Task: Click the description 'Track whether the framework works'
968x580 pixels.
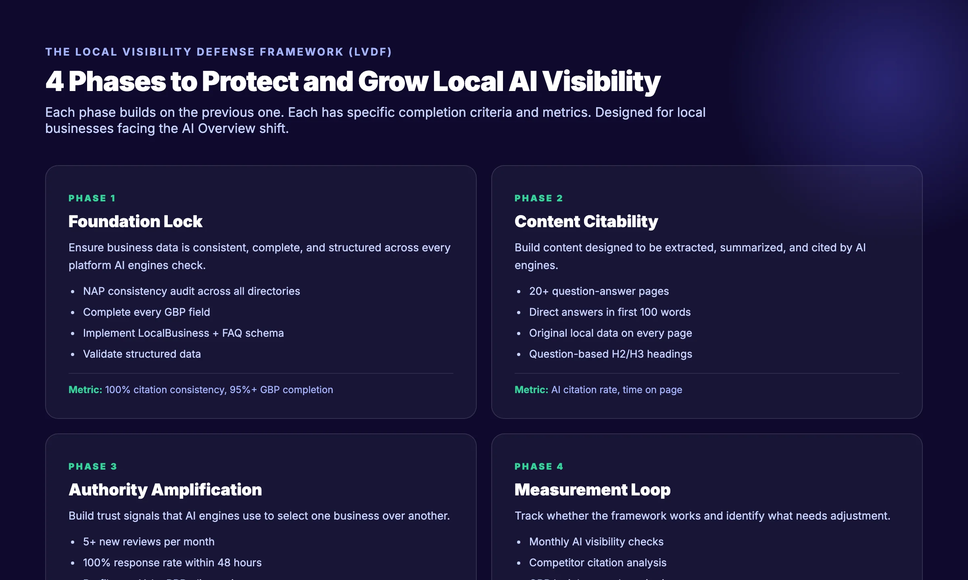Action: coord(703,516)
